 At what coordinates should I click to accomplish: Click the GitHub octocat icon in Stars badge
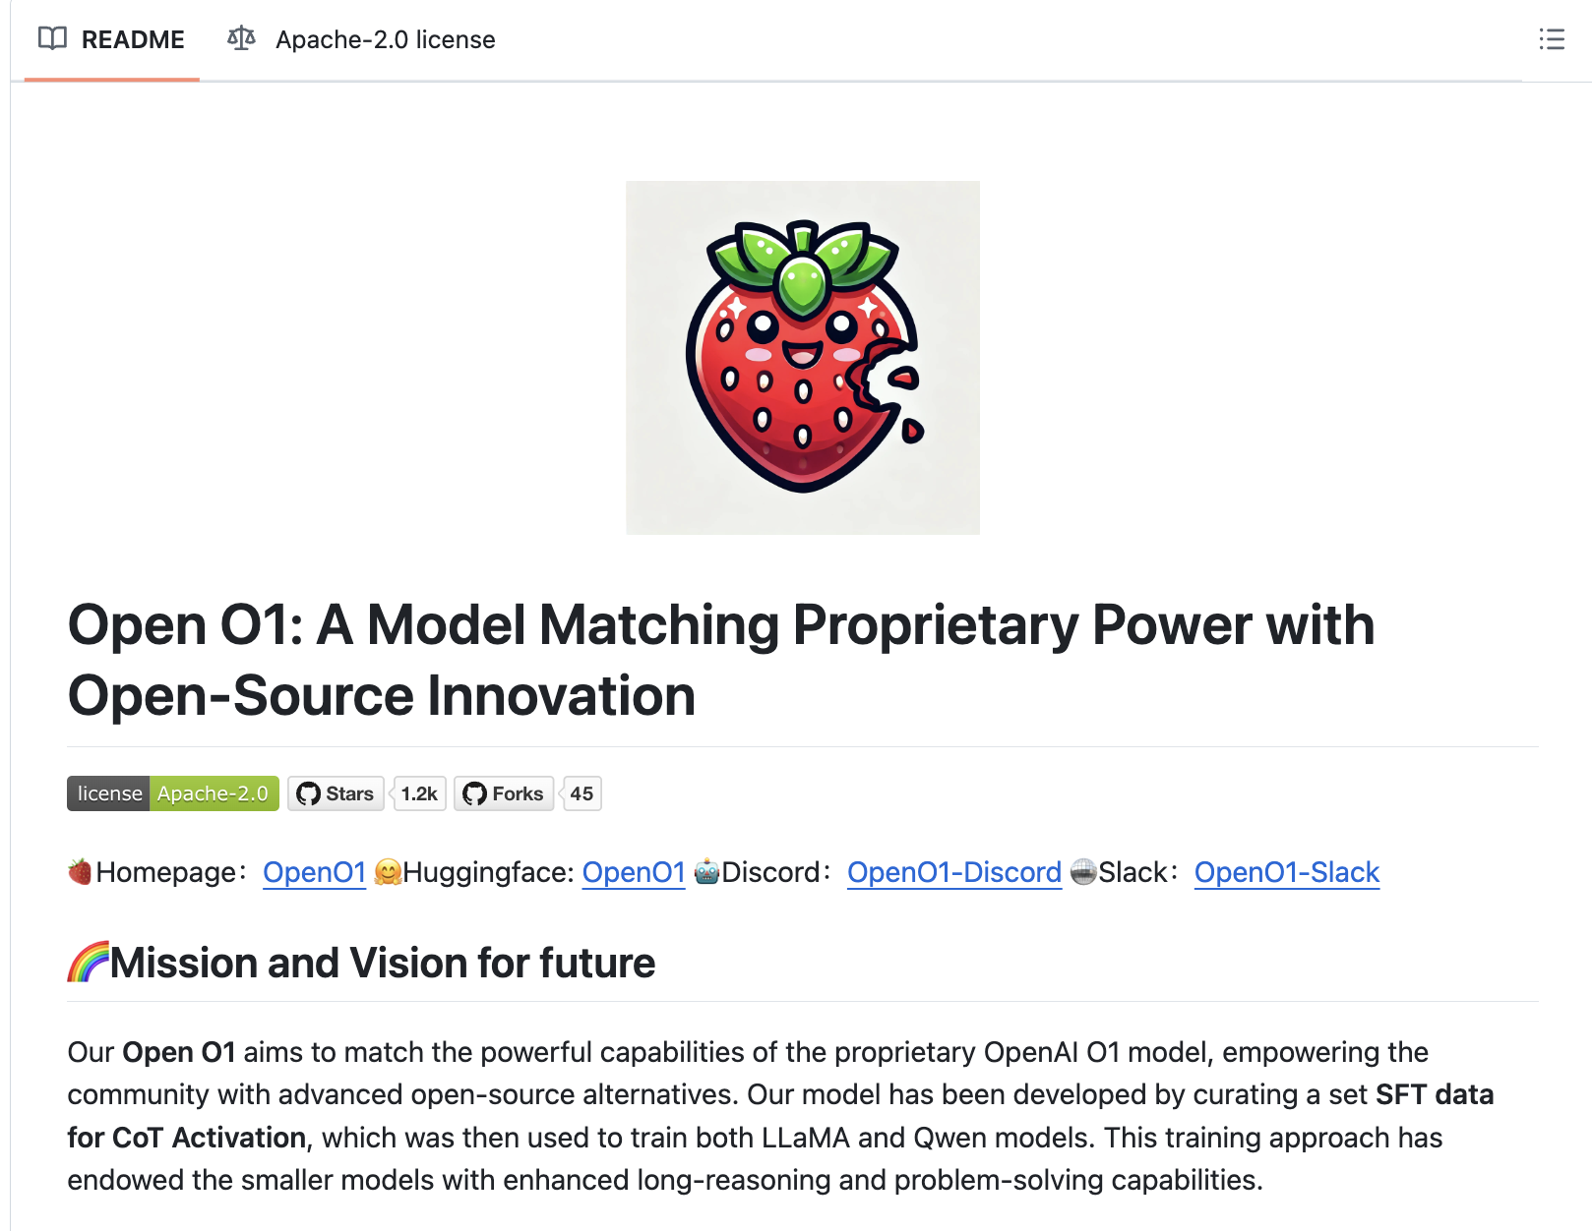[x=309, y=793]
